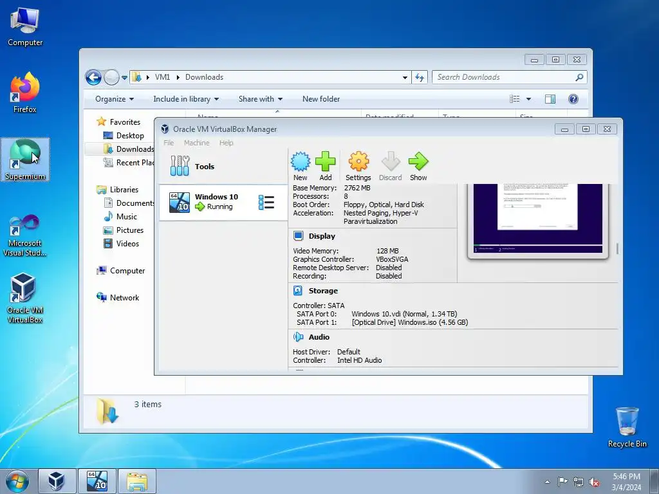Click the Storage section disk icon
The height and width of the screenshot is (494, 659).
(298, 291)
